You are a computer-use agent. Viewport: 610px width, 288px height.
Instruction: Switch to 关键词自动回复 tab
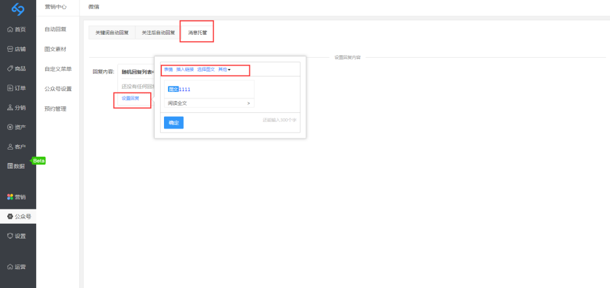(112, 32)
